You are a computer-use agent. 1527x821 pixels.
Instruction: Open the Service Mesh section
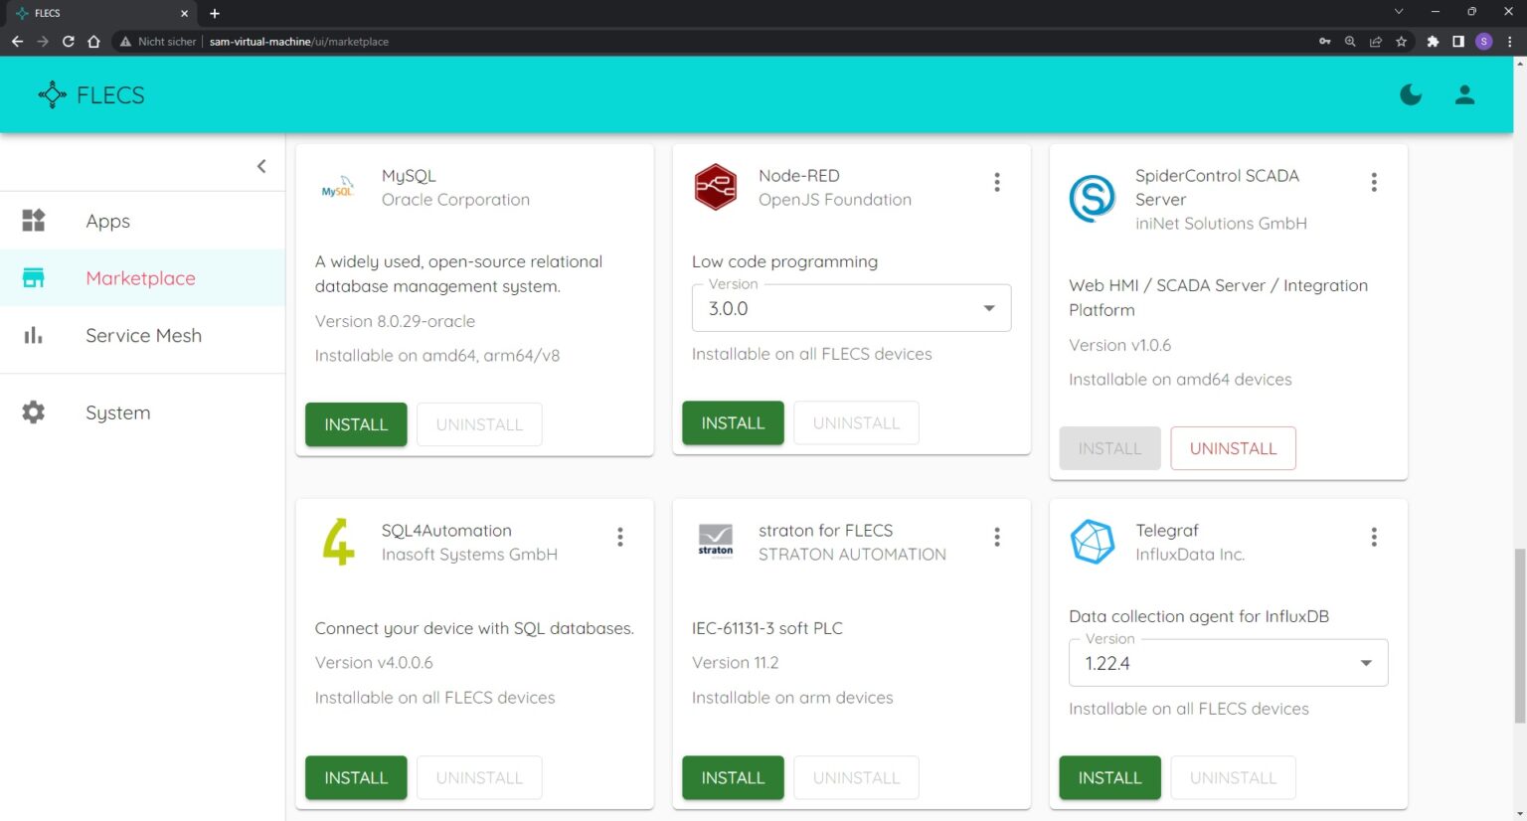(x=143, y=335)
